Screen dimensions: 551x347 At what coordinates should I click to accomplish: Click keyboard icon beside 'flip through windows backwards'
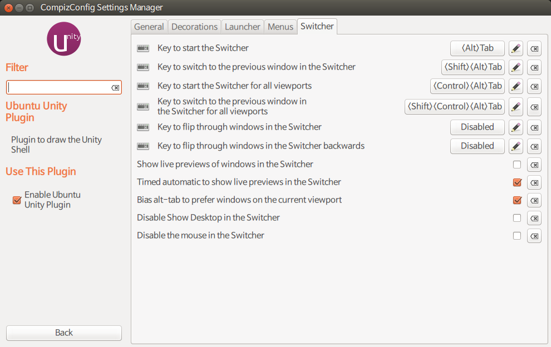click(143, 146)
